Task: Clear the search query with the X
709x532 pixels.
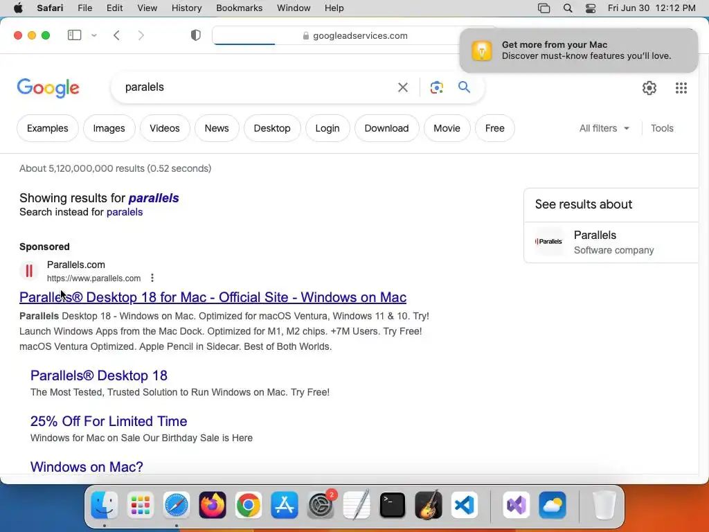Action: tap(403, 87)
